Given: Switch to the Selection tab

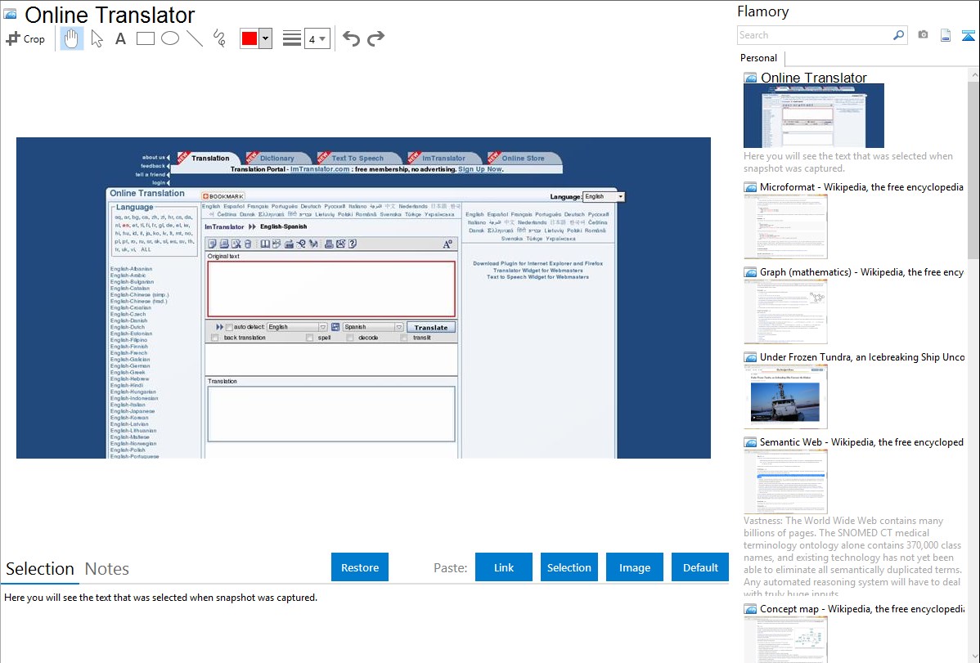Looking at the screenshot, I should pyautogui.click(x=40, y=569).
